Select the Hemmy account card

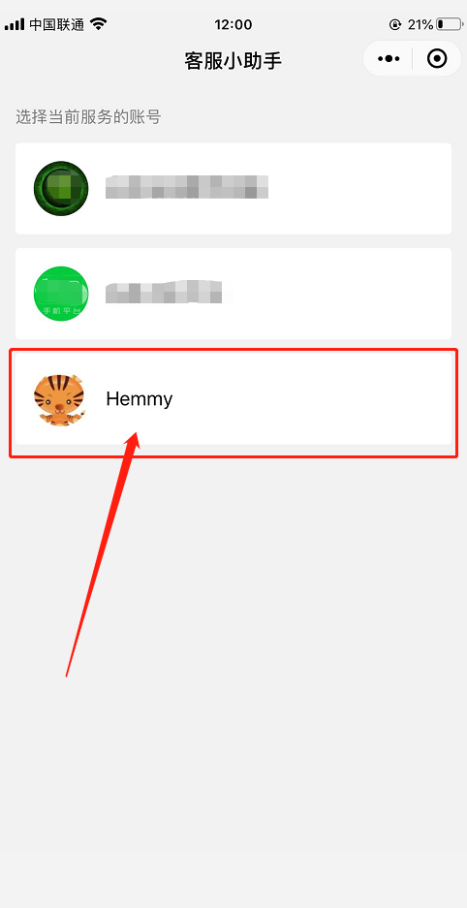pyautogui.click(x=233, y=399)
